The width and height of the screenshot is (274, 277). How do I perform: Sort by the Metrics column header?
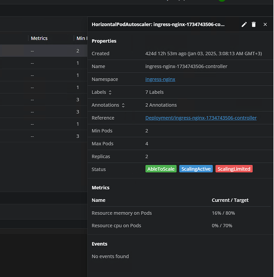coord(39,38)
